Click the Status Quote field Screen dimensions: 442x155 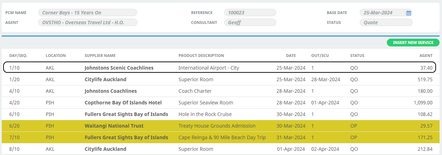click(x=385, y=22)
